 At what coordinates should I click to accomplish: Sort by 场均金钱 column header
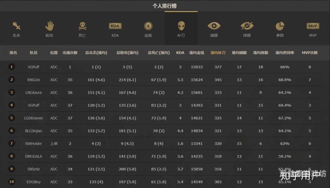click(197, 53)
